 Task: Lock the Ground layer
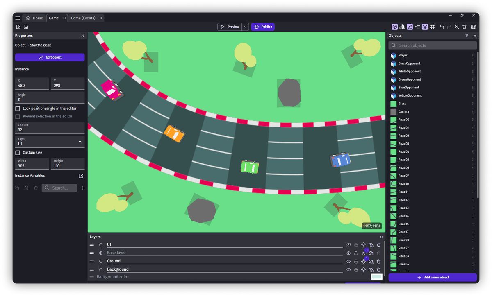point(356,261)
